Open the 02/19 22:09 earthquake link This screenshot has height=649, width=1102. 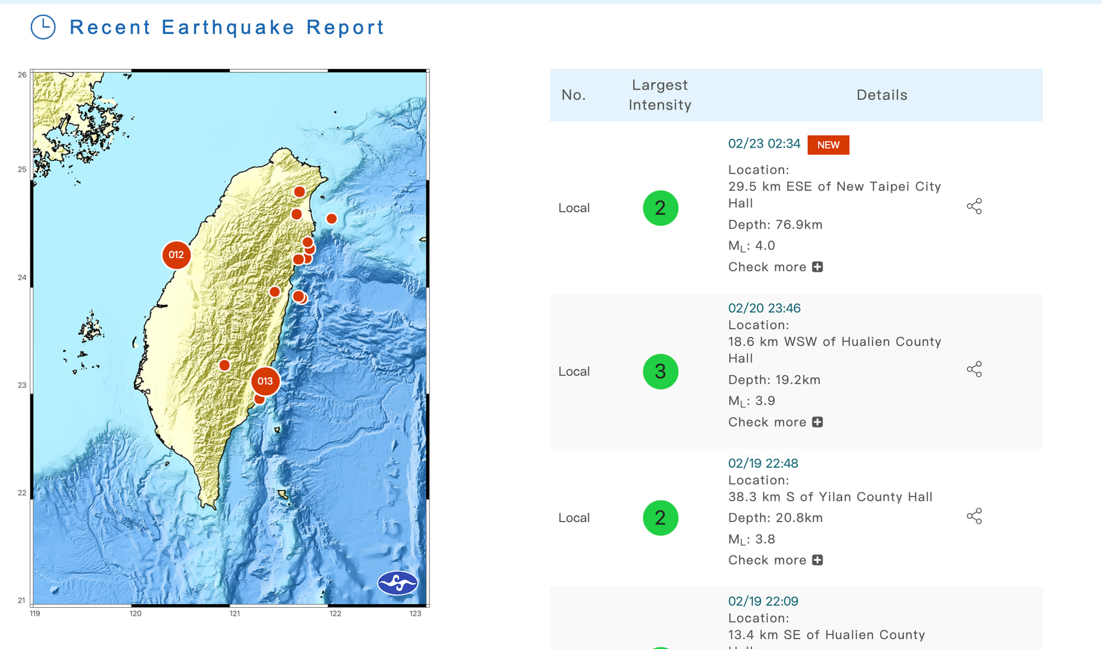(x=763, y=601)
